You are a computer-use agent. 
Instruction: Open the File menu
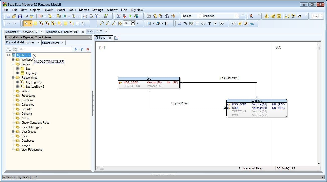6,10
